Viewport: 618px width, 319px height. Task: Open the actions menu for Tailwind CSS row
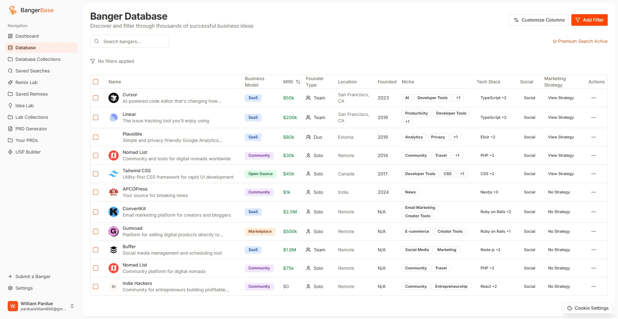(x=594, y=174)
